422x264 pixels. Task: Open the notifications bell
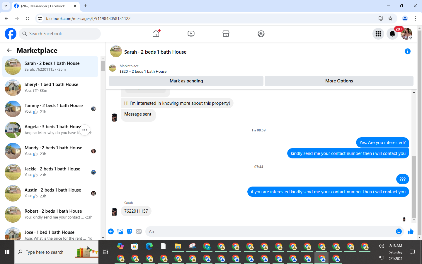(392, 34)
